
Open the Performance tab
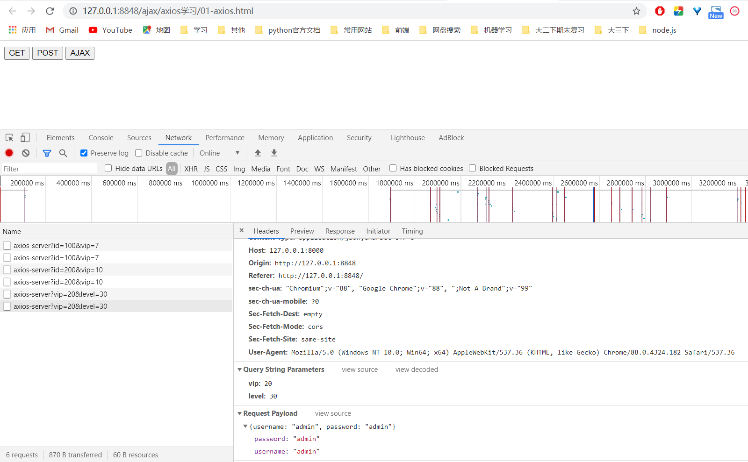click(x=225, y=138)
